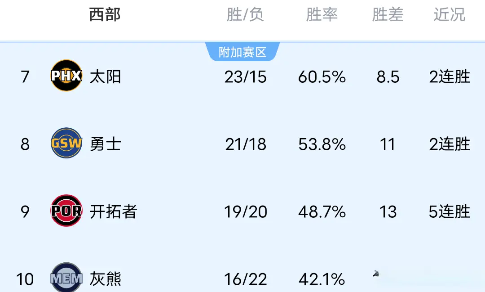
Task: Click the 胜差 column header
Action: click(388, 15)
